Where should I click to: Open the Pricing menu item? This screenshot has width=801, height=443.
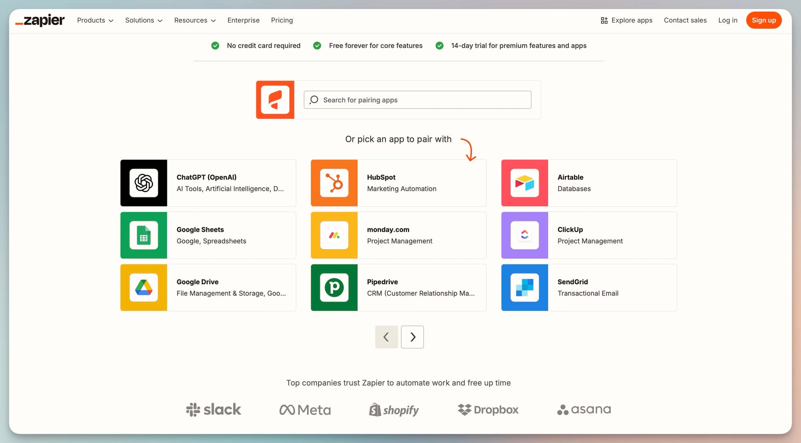point(282,20)
